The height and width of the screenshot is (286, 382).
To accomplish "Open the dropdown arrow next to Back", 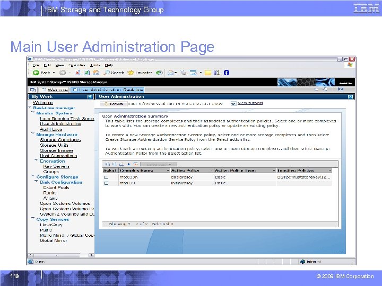I will [x=54, y=73].
